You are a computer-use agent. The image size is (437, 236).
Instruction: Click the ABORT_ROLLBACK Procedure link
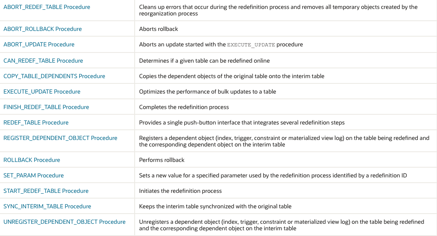point(42,29)
